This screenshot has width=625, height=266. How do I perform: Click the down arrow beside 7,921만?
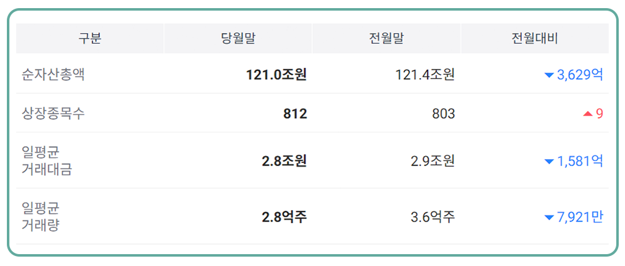[x=549, y=218]
